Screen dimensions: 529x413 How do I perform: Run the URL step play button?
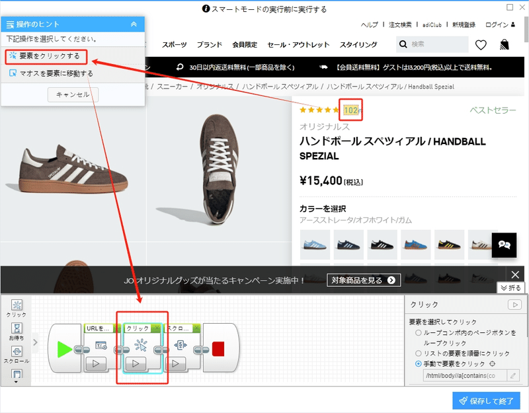pos(96,363)
